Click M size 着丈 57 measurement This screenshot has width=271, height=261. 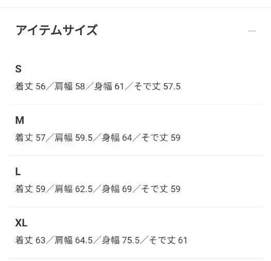tap(30, 137)
